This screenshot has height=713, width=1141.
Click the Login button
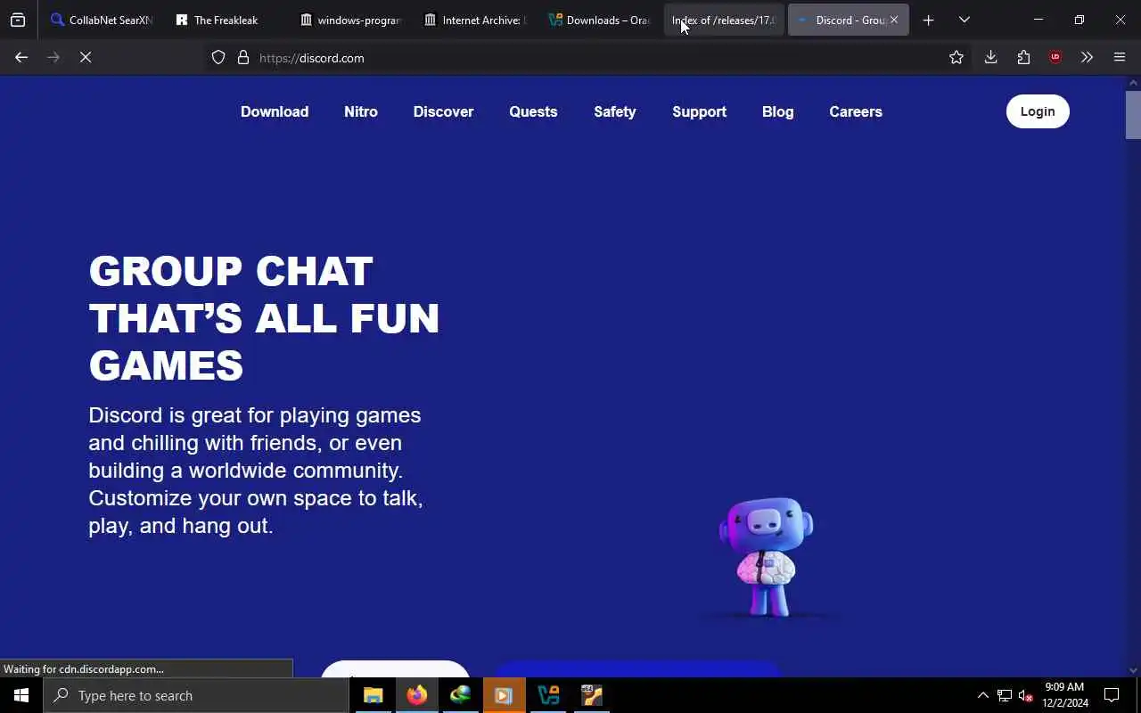(1038, 111)
